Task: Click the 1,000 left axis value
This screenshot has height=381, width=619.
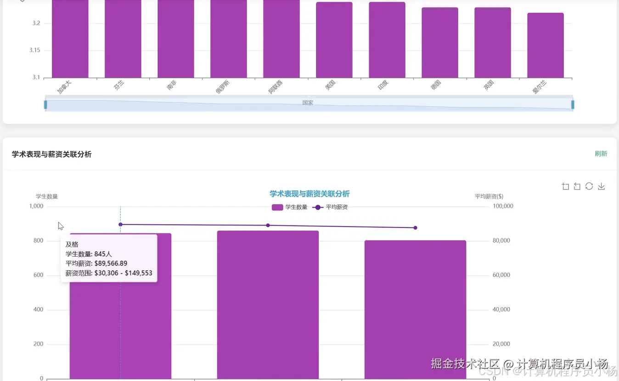Action: (36, 206)
